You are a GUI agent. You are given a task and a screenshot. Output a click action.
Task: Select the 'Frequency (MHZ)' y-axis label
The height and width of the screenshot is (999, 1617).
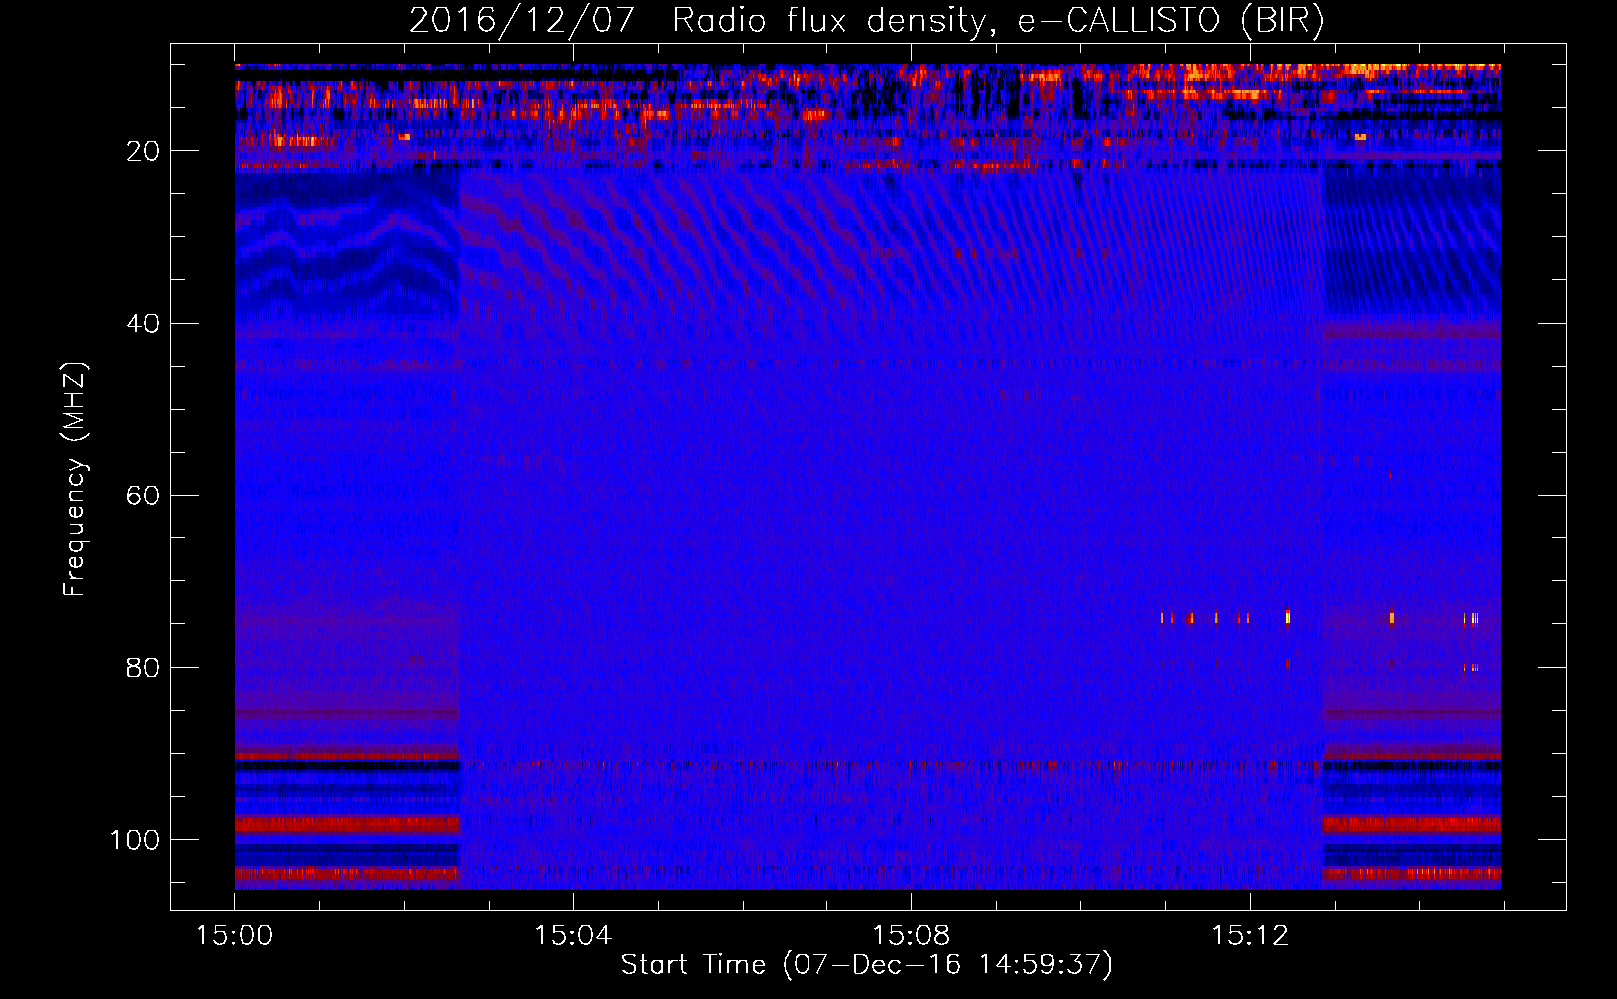[75, 480]
